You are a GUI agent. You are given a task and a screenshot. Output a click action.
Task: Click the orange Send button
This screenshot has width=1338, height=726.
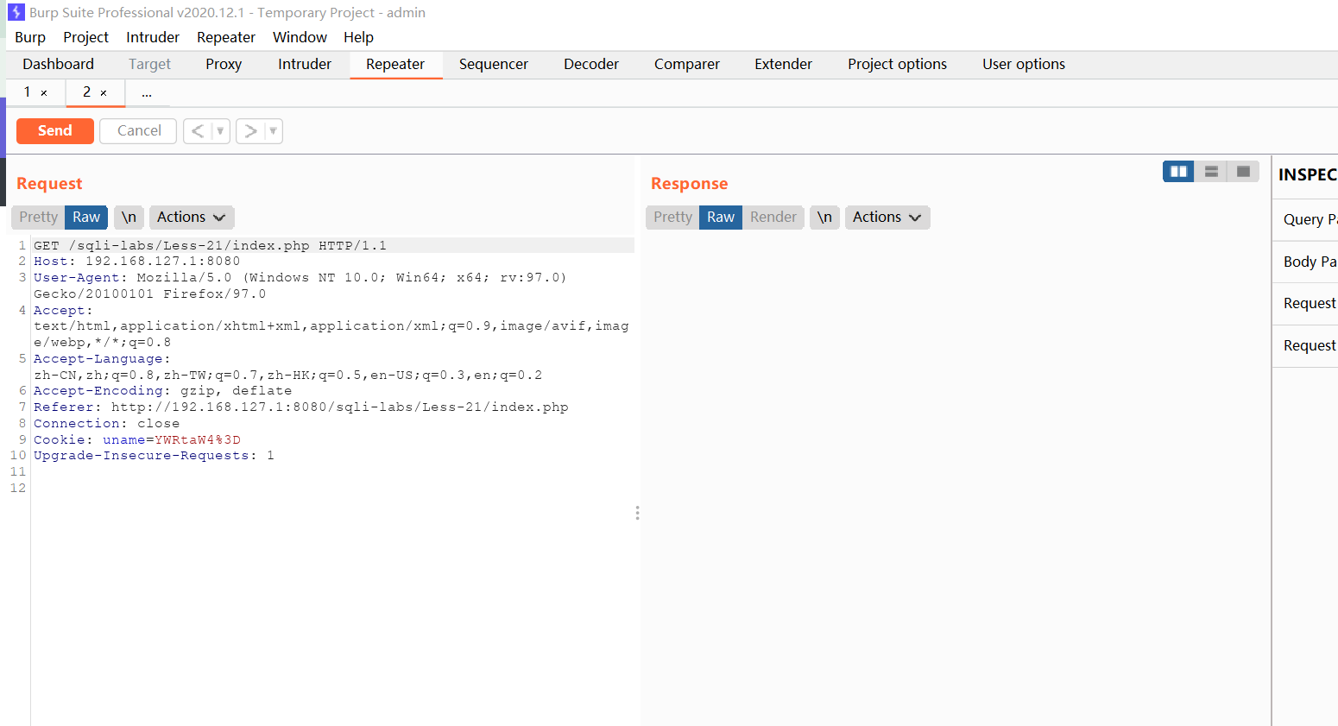coord(55,130)
